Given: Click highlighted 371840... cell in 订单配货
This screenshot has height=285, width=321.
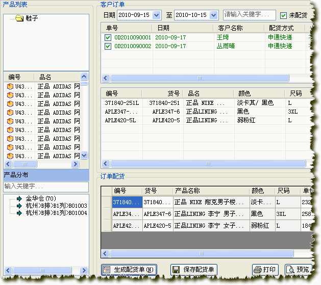Looking at the screenshot, I should pos(127,202).
